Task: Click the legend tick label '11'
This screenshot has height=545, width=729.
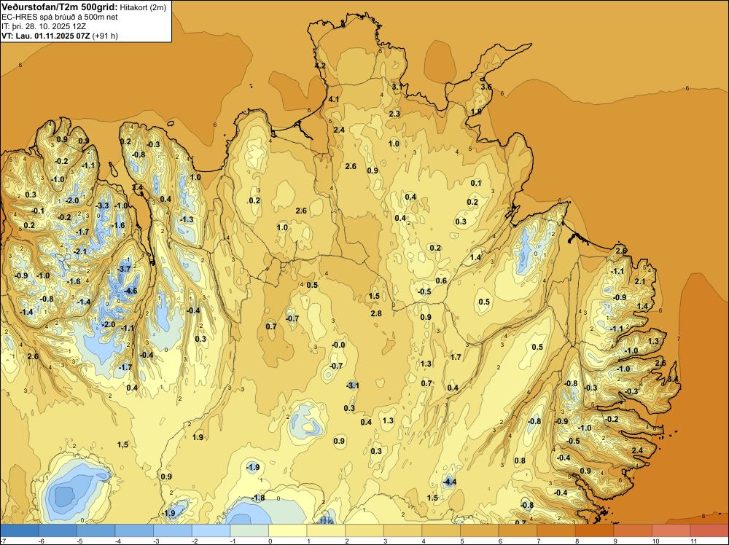Action: click(693, 541)
